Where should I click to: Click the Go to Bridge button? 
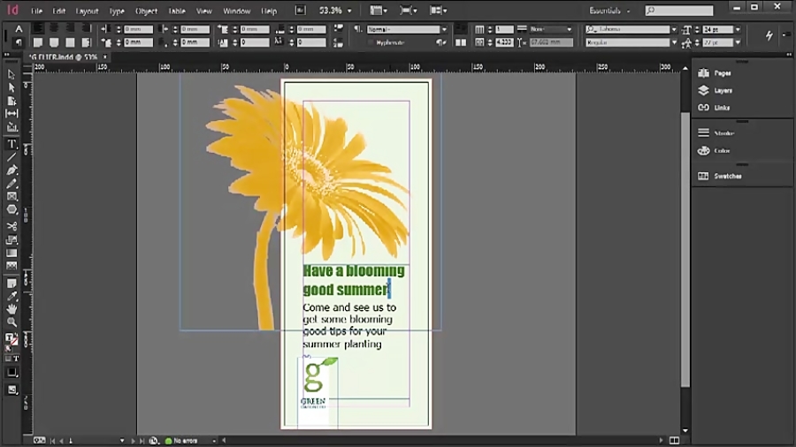301,10
